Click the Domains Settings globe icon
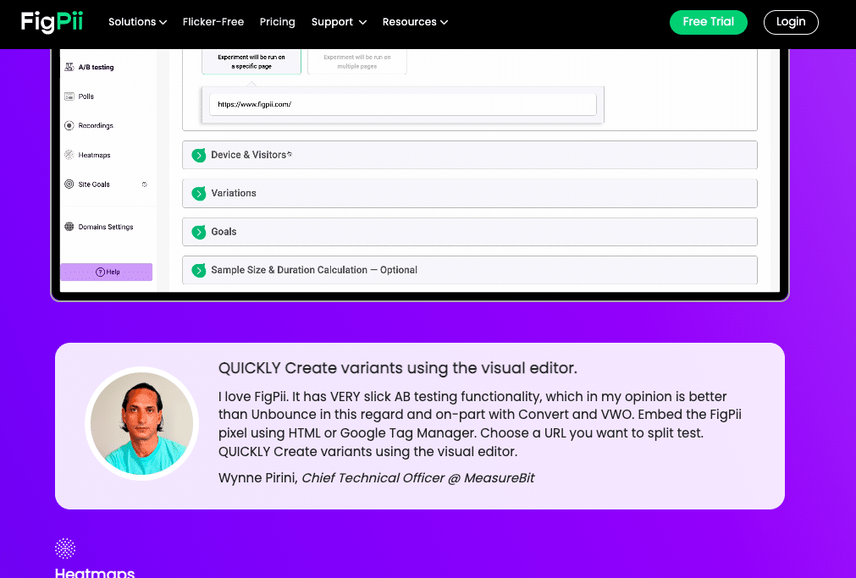 pos(69,227)
